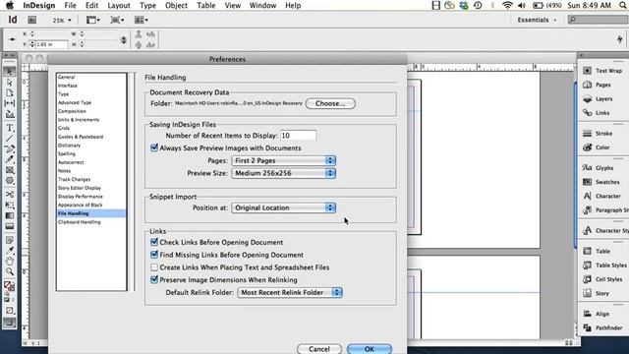The height and width of the screenshot is (354, 629).
Task: Select the Rectangle Frame tool
Action: coord(9,170)
